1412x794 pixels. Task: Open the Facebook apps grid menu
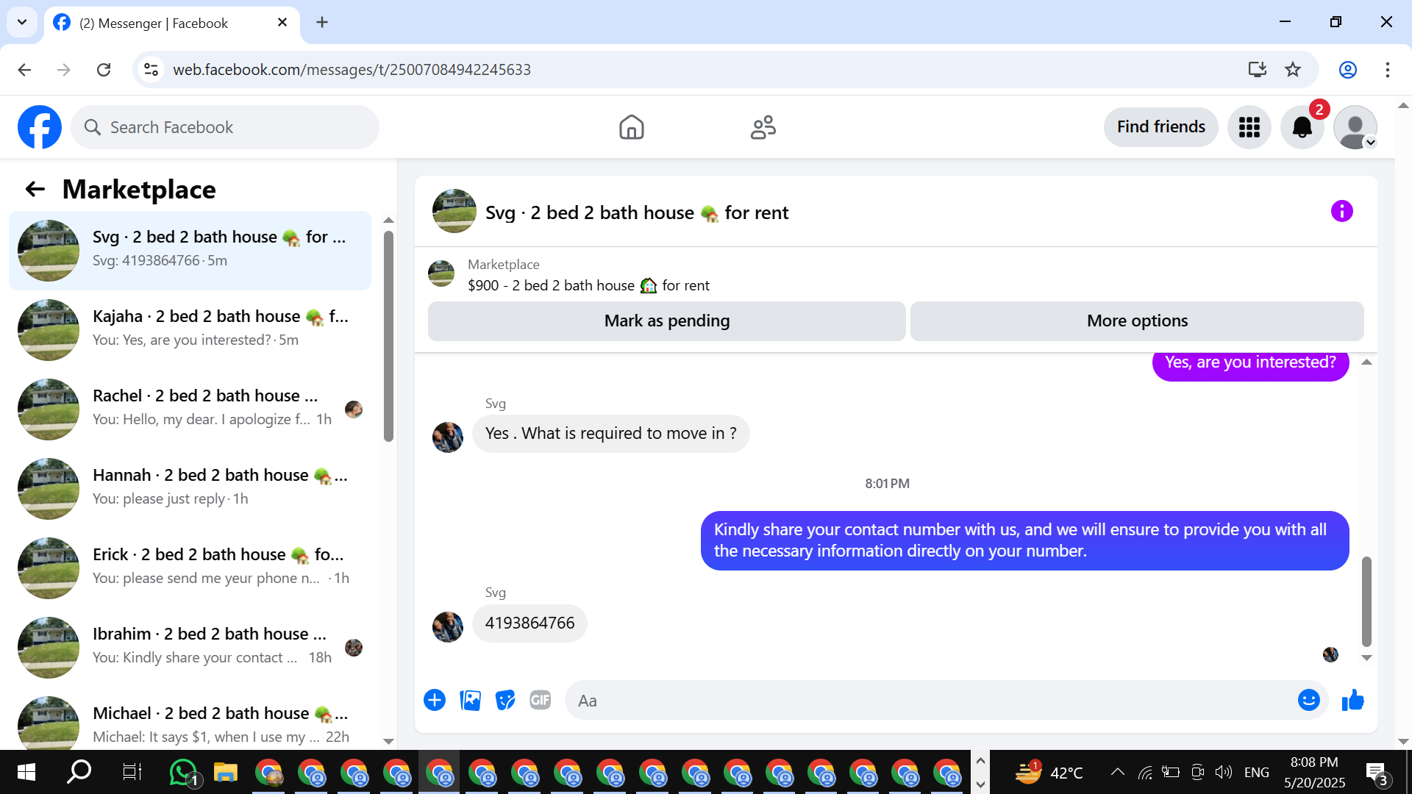click(x=1249, y=127)
